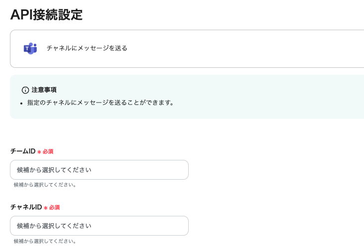Screen dimensions: 364x251
Task: Click the red asterisk next to チームID
Action: 39,152
